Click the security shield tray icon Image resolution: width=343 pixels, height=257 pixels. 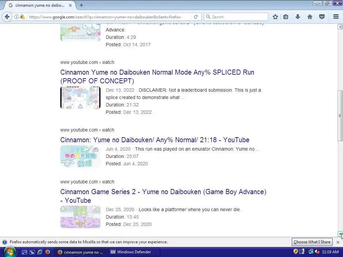point(295,252)
